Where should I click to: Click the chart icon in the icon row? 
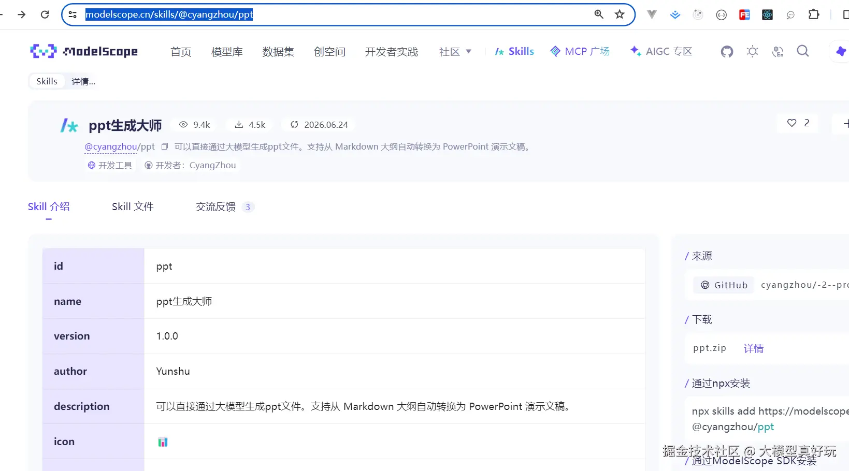pyautogui.click(x=163, y=441)
